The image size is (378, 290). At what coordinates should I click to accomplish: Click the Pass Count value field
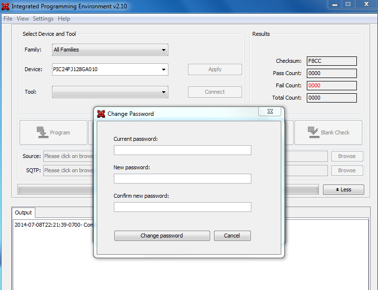coord(332,73)
